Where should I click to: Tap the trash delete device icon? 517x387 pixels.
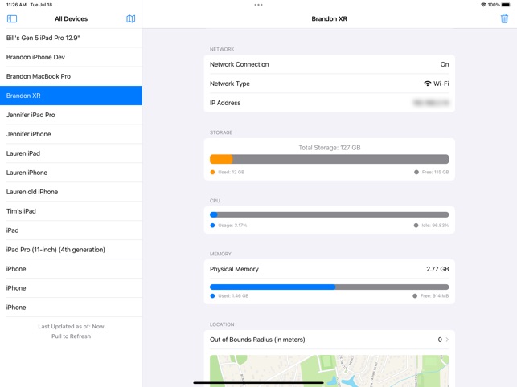(x=504, y=18)
